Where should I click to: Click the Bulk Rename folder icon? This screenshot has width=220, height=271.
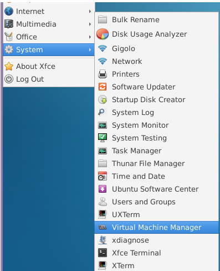pos(103,19)
